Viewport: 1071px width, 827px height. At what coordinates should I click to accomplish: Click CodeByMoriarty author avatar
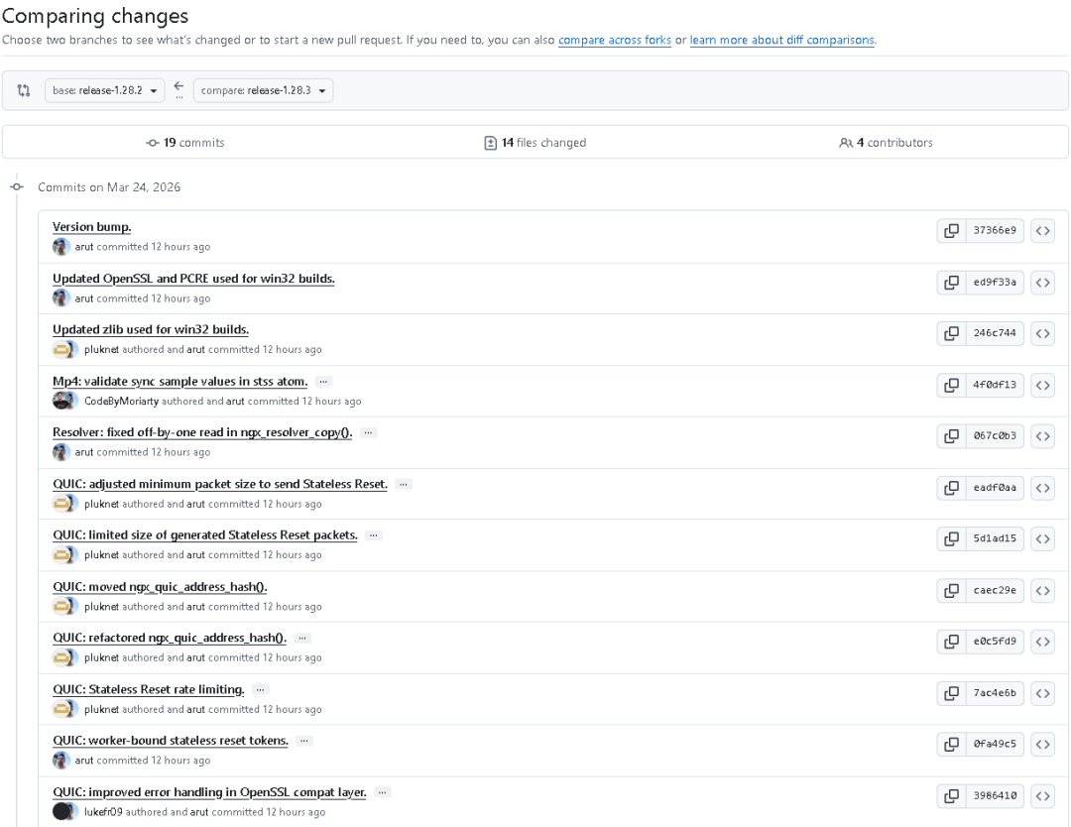[62, 401]
